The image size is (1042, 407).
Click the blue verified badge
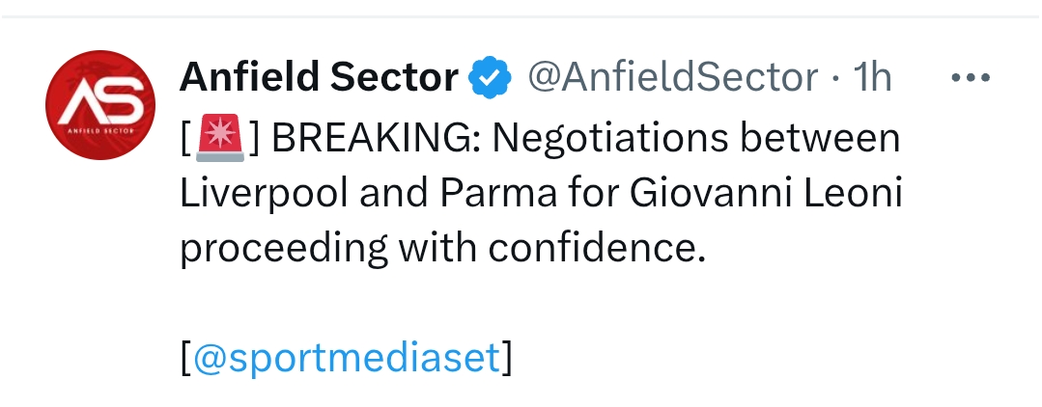[490, 78]
